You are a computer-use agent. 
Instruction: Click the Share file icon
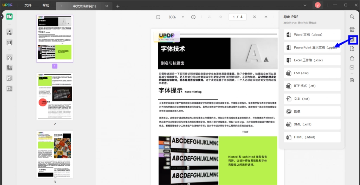click(352, 58)
